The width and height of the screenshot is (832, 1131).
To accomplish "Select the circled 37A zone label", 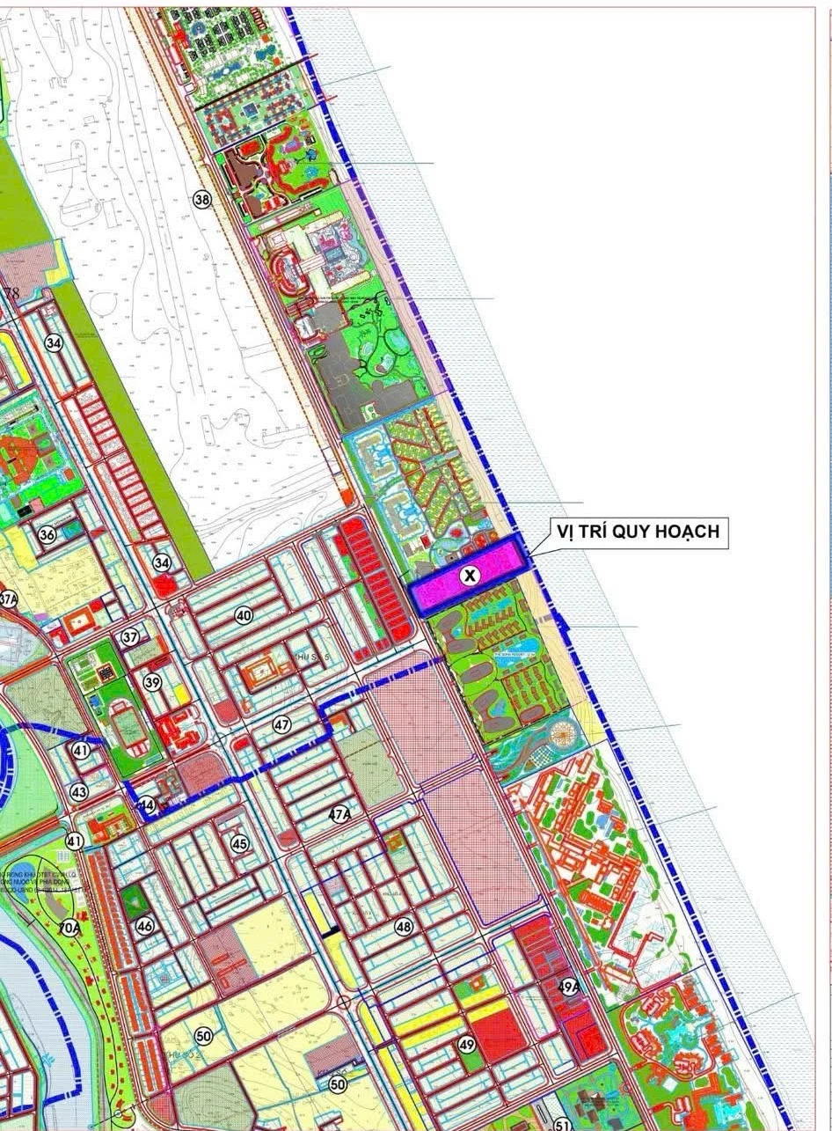I will (x=7, y=599).
